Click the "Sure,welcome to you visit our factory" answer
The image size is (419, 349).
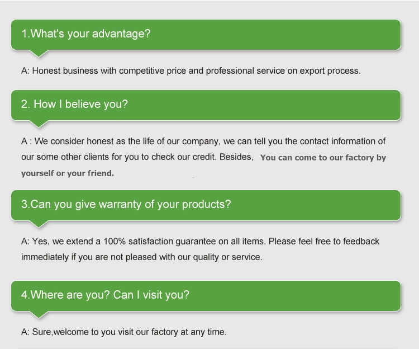pos(123,332)
